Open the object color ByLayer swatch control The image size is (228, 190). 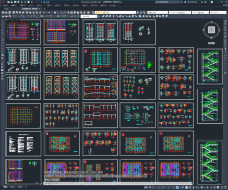pos(158,13)
